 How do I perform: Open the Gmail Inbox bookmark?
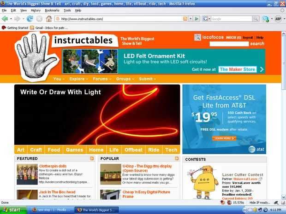49,28
